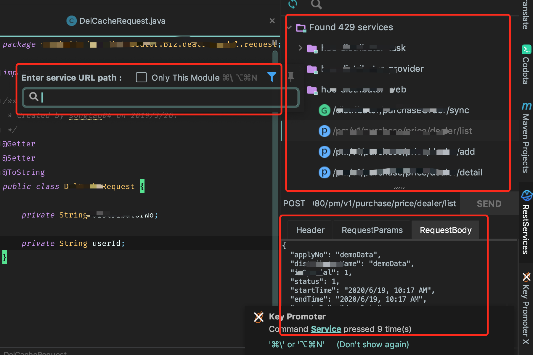This screenshot has height=355, width=533.
Task: Click the 'private String userId;' code line
Action: (x=73, y=243)
